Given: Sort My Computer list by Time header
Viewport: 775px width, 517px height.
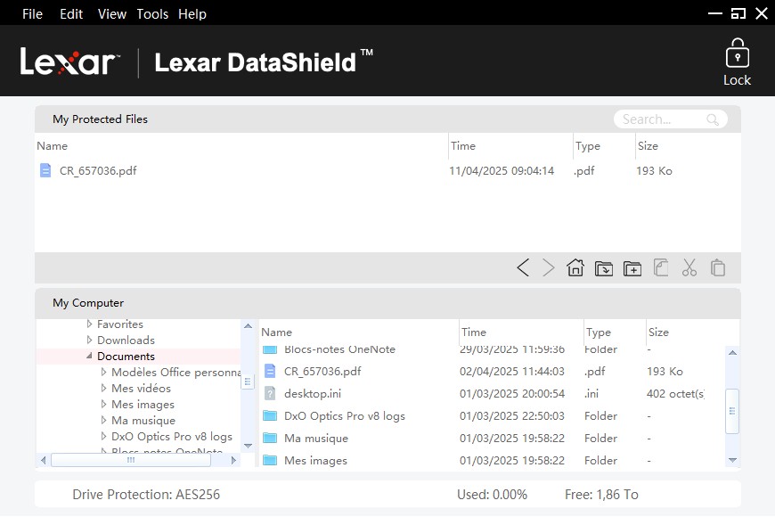Looking at the screenshot, I should [474, 332].
